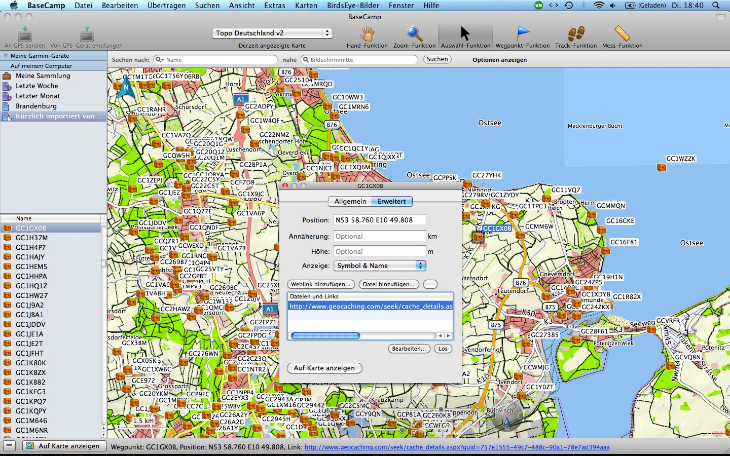Screen dimensions: 730x456
Task: Select the Wegpunkt-Funktion flag tool
Action: [522, 33]
